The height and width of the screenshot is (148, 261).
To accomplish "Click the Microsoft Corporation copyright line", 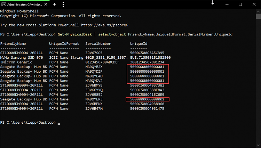I will click(x=61, y=16).
